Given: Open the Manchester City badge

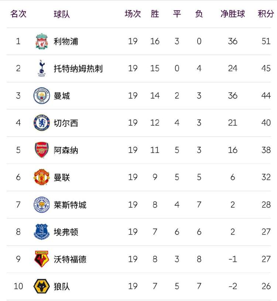Looking at the screenshot, I should (x=42, y=96).
